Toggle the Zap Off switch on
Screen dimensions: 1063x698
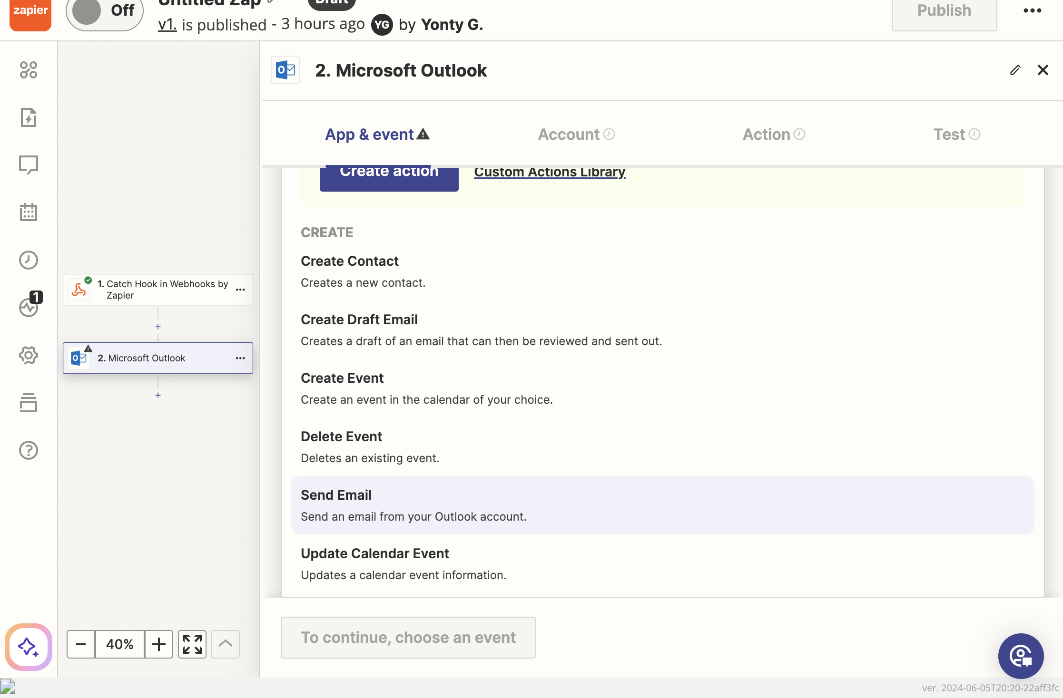[x=105, y=12]
